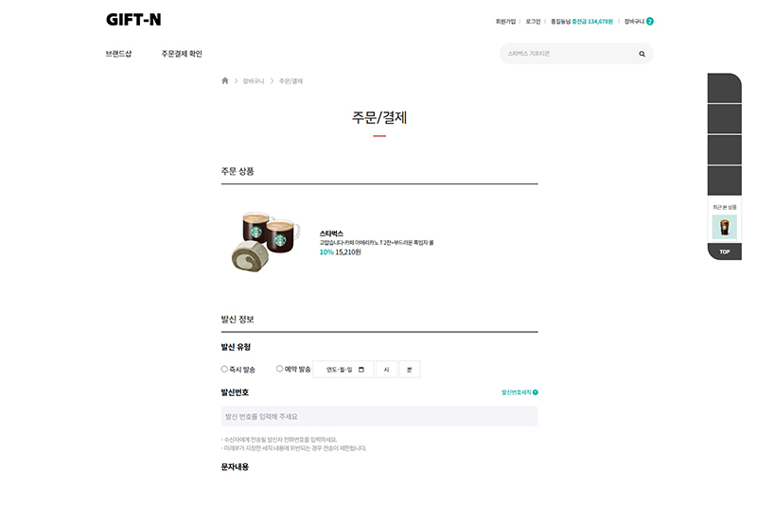Open the 분 minute selector

[x=410, y=370]
